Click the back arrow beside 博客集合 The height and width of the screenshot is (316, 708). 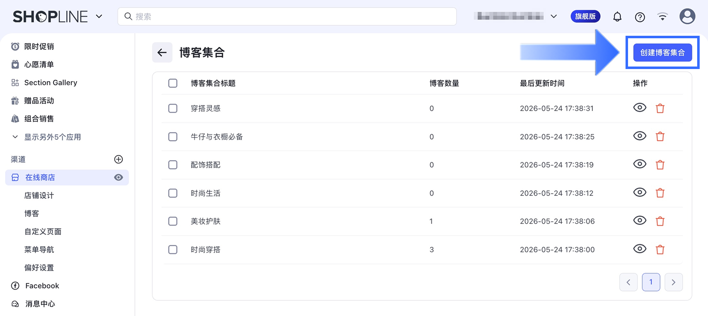pyautogui.click(x=162, y=52)
